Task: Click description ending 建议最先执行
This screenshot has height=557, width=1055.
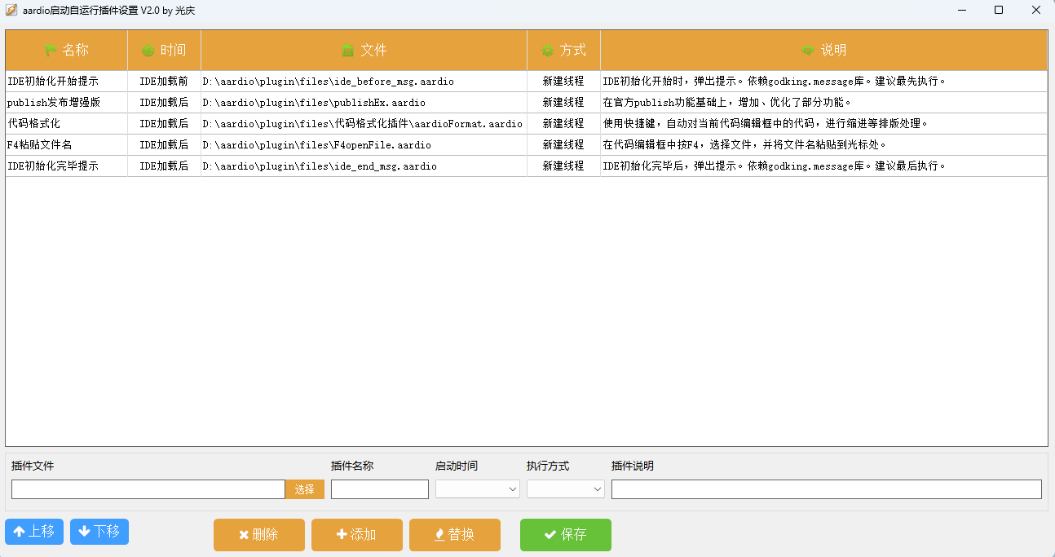Action: click(x=775, y=82)
